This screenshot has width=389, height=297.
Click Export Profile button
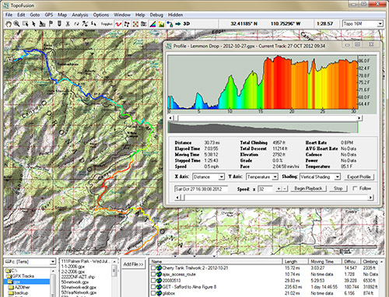pos(359,176)
